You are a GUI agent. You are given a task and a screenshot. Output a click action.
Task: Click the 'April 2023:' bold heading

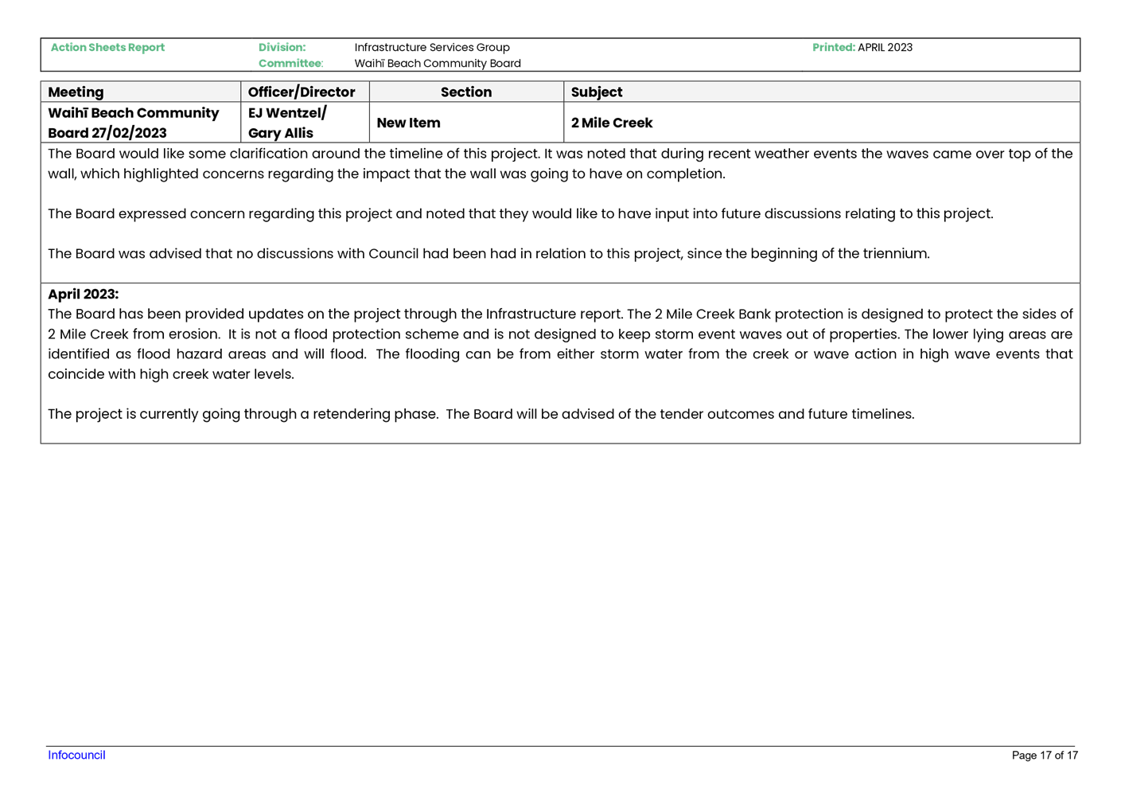pyautogui.click(x=83, y=294)
